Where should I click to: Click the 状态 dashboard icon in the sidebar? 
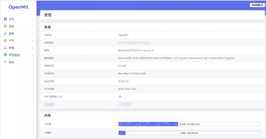tap(5, 19)
